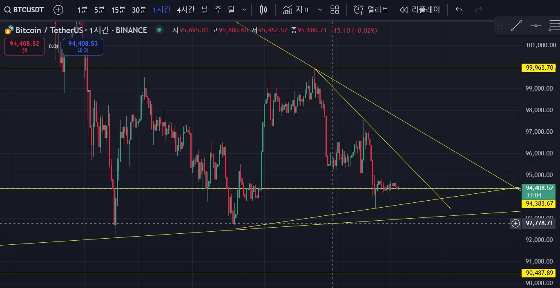Screen dimensions: 560x288
Task: Open the 지표 indicators panel
Action: (297, 9)
